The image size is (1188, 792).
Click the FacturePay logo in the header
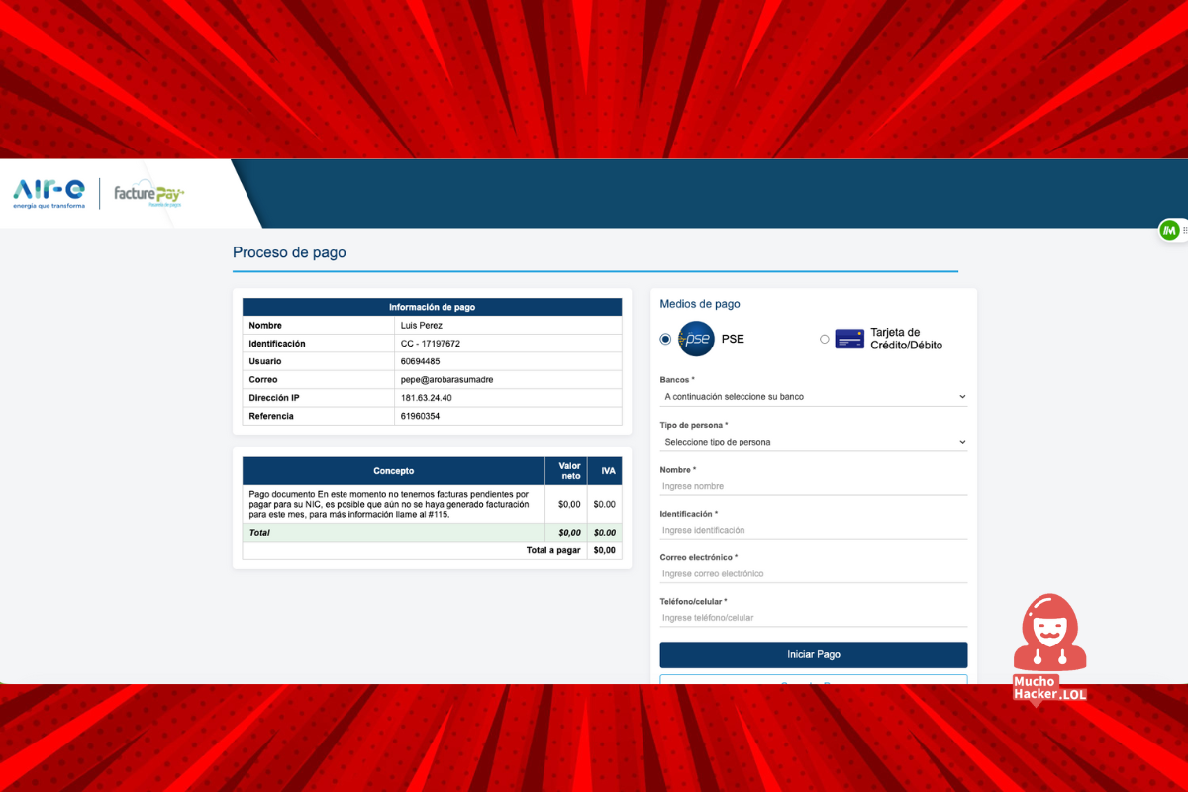[149, 194]
